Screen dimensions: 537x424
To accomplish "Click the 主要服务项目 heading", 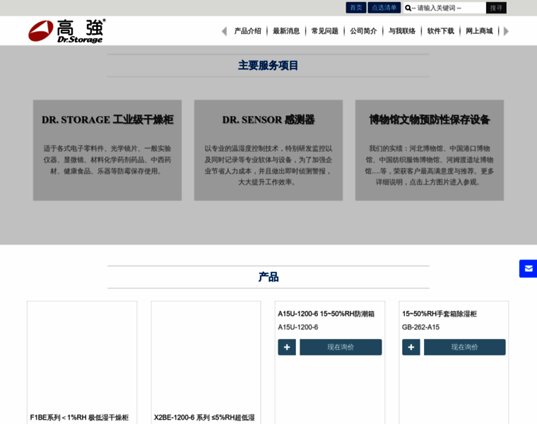I will [268, 66].
